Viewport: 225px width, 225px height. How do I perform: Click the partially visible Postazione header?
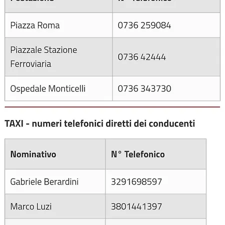click(x=32, y=1)
